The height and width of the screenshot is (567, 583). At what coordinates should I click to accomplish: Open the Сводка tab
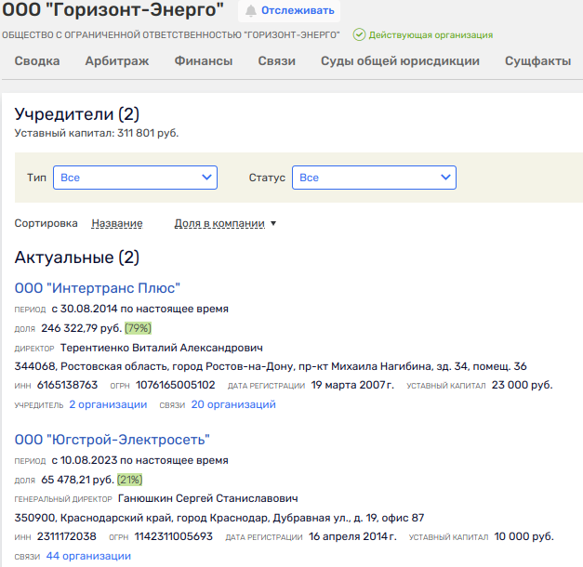(37, 61)
